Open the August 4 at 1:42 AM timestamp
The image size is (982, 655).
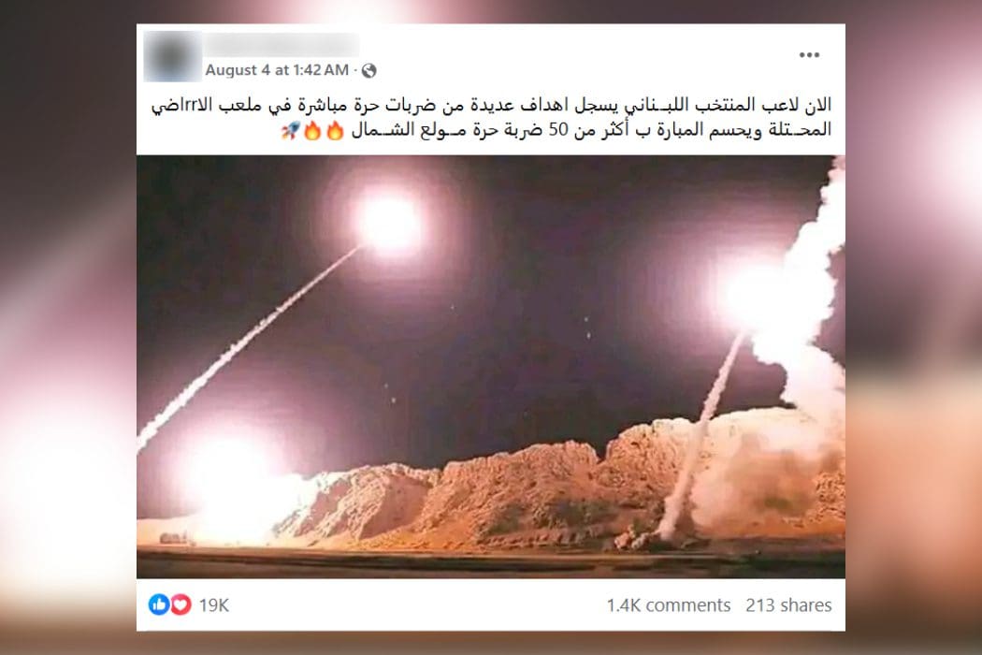click(x=277, y=70)
